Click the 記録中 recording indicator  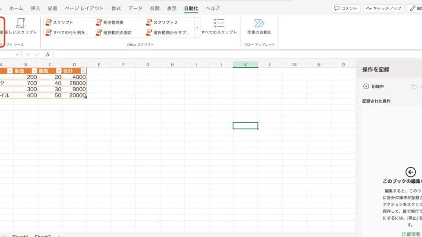pyautogui.click(x=373, y=86)
